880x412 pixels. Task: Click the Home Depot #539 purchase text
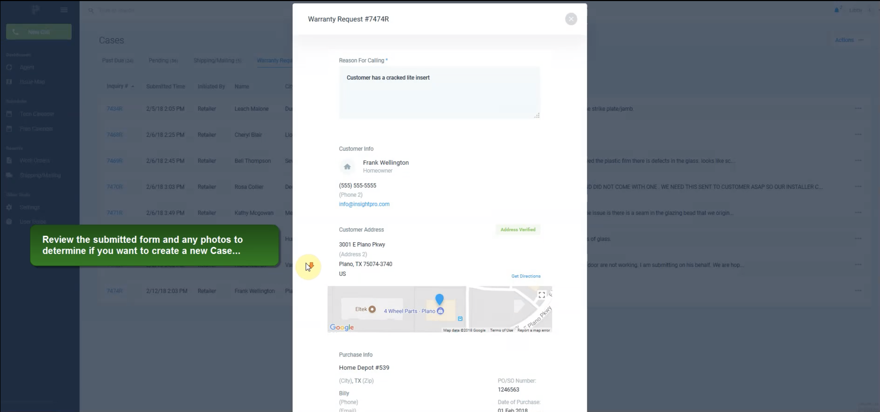[364, 368]
